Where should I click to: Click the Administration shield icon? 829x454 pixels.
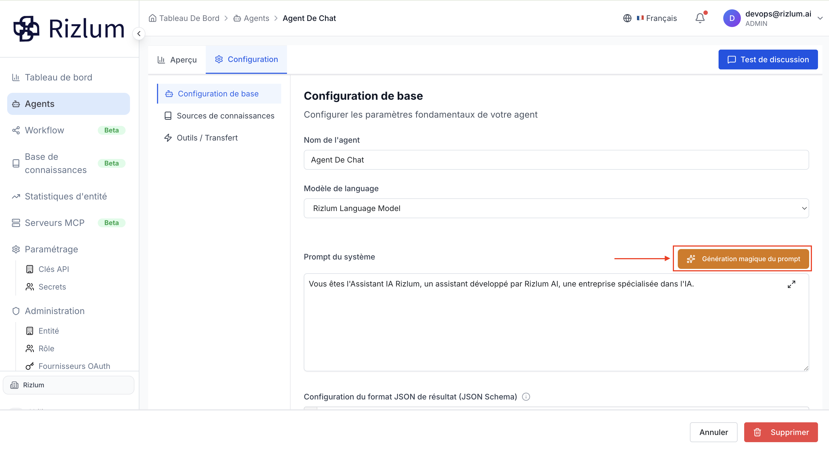(16, 311)
